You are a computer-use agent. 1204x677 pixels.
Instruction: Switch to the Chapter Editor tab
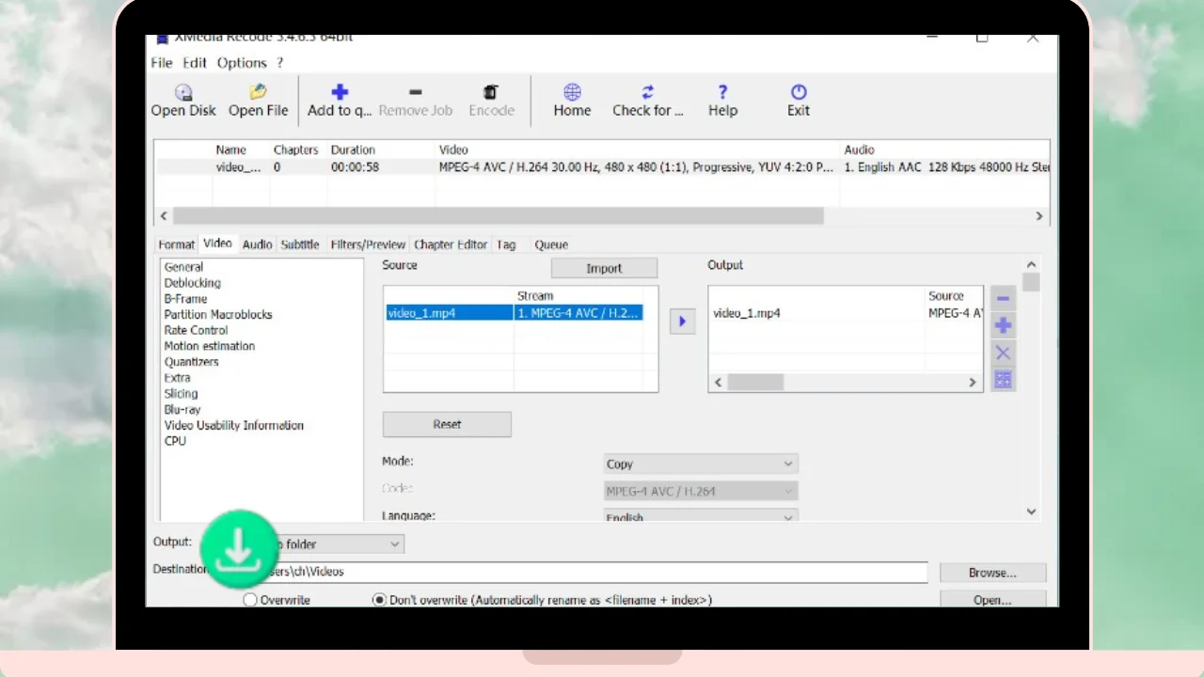(x=451, y=244)
